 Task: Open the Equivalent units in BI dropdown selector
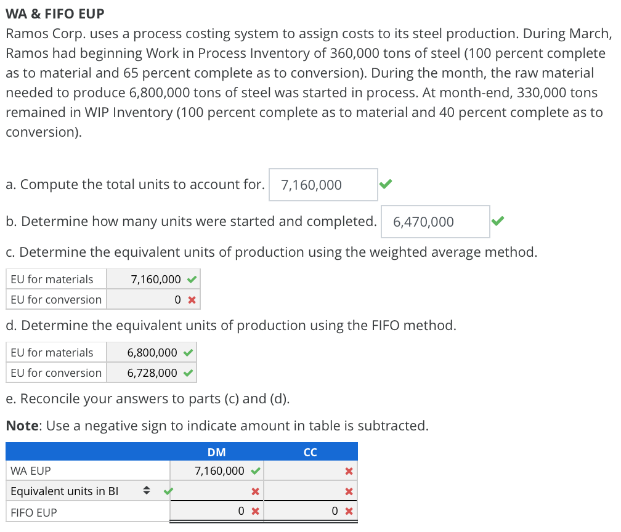click(x=147, y=491)
